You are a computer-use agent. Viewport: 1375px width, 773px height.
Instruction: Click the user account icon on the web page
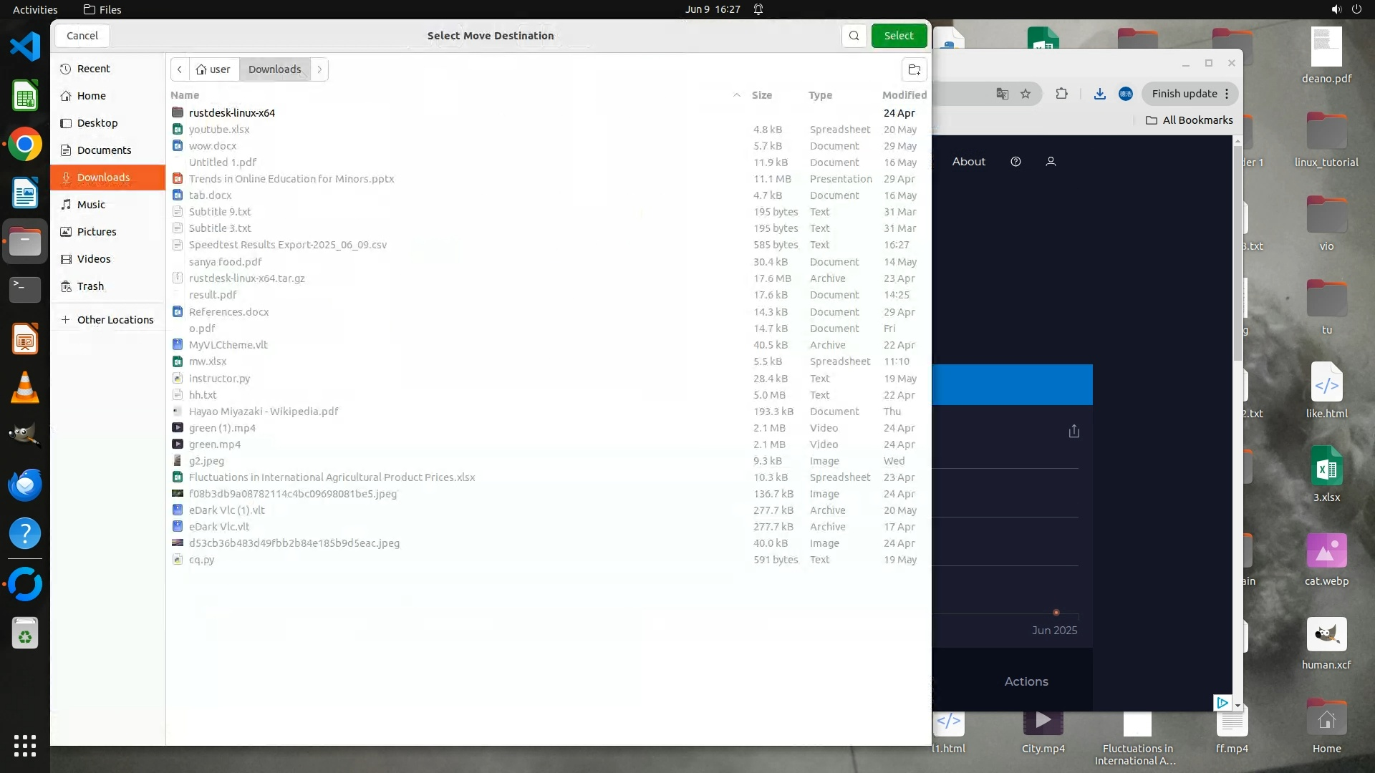(1051, 162)
